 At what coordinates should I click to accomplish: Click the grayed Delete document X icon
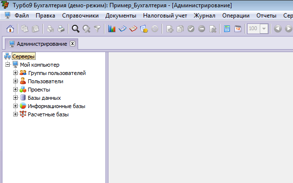(x=212, y=29)
